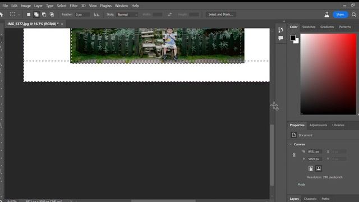Click the canvas width W field
The width and height of the screenshot is (359, 202).
coord(315,151)
